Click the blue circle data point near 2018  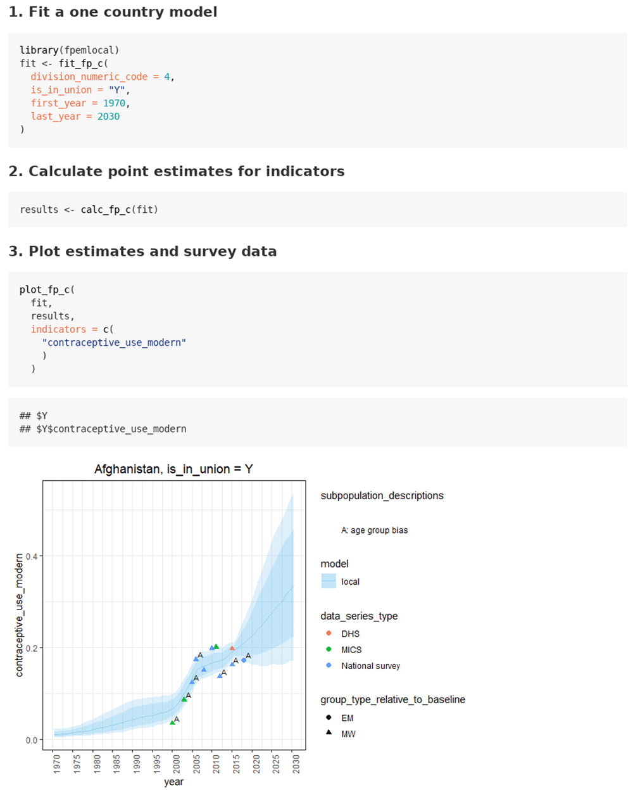pos(244,660)
